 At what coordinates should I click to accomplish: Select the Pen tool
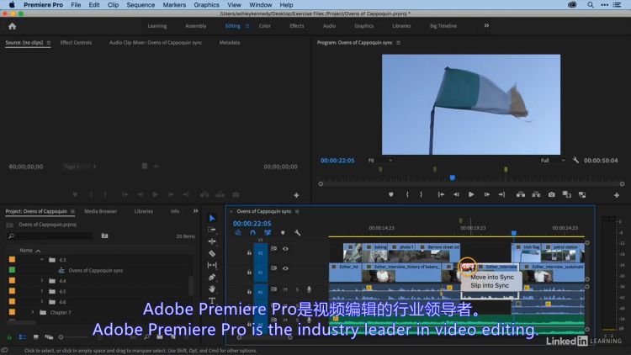coord(212,278)
